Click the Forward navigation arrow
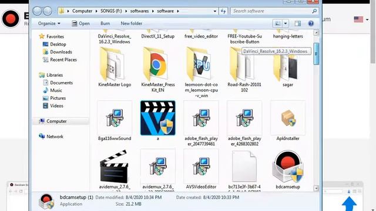This screenshot has width=376, height=211. click(x=48, y=11)
